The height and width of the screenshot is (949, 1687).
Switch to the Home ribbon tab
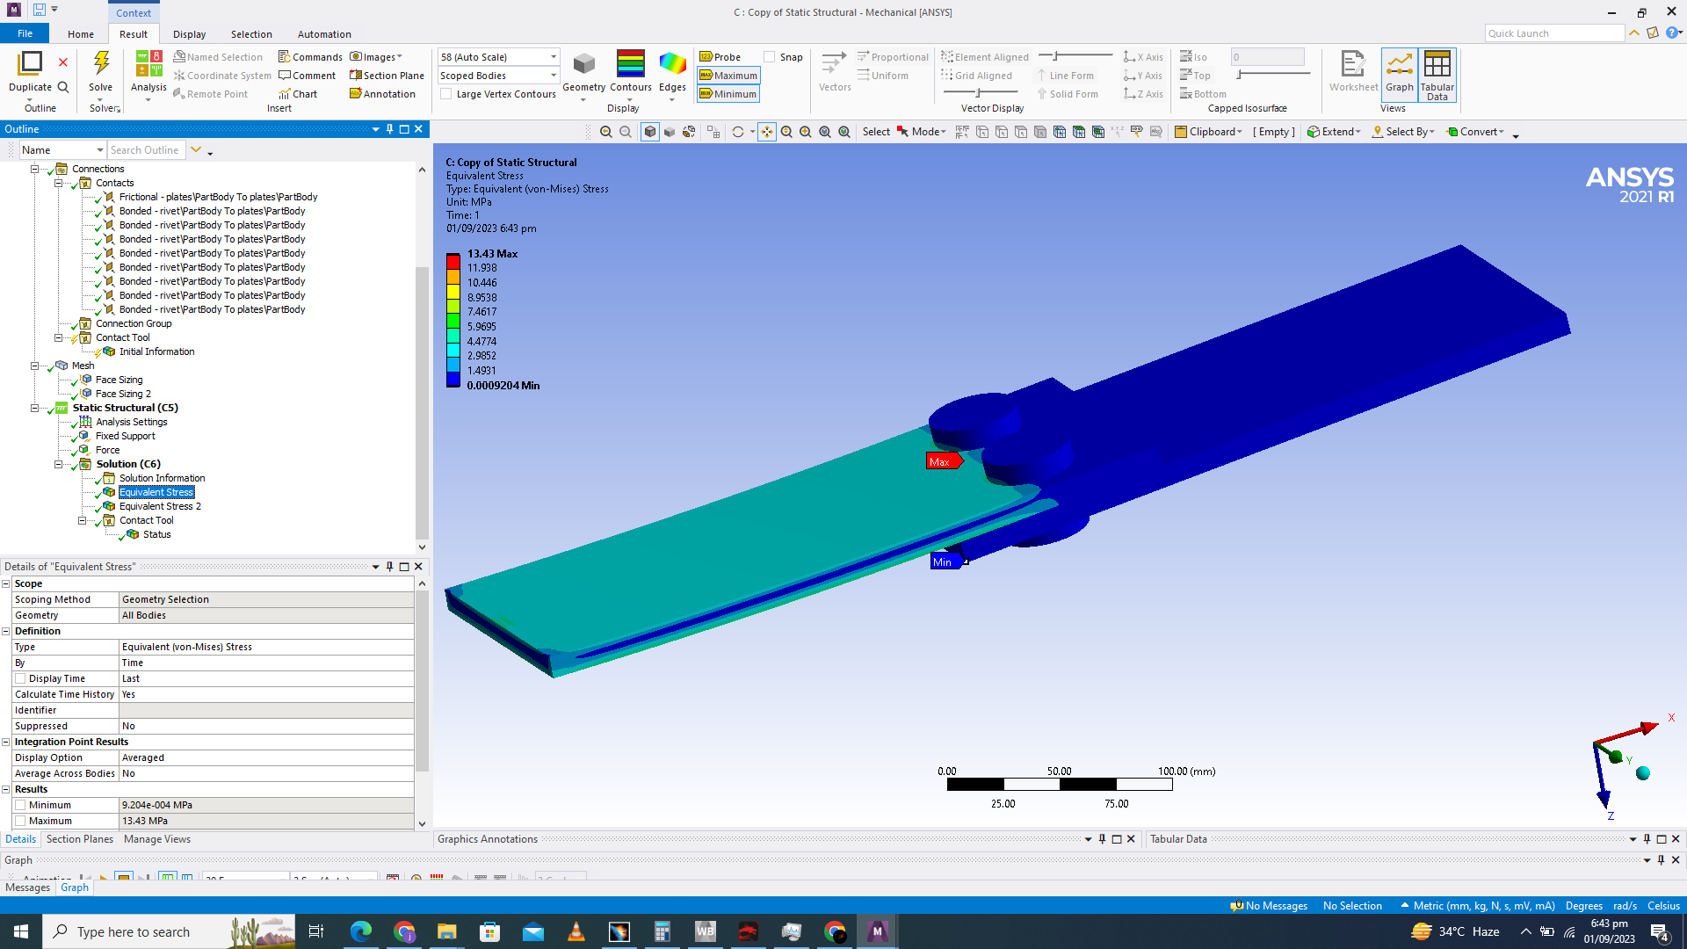[x=81, y=34]
